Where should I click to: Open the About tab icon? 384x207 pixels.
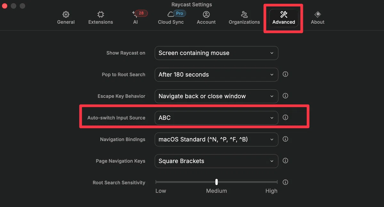[318, 14]
